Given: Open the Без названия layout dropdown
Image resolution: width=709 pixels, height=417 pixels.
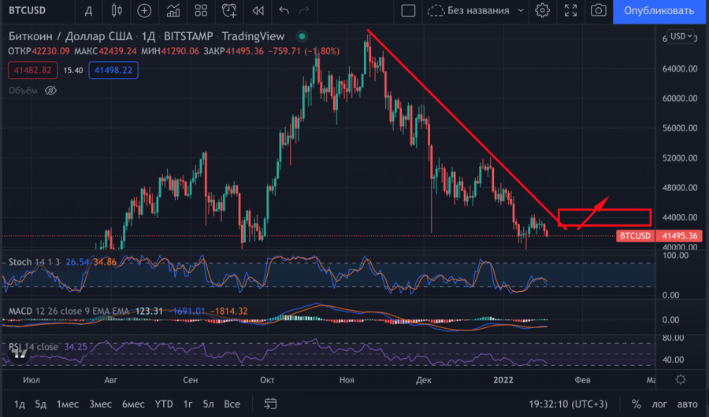Looking at the screenshot, I should point(476,10).
